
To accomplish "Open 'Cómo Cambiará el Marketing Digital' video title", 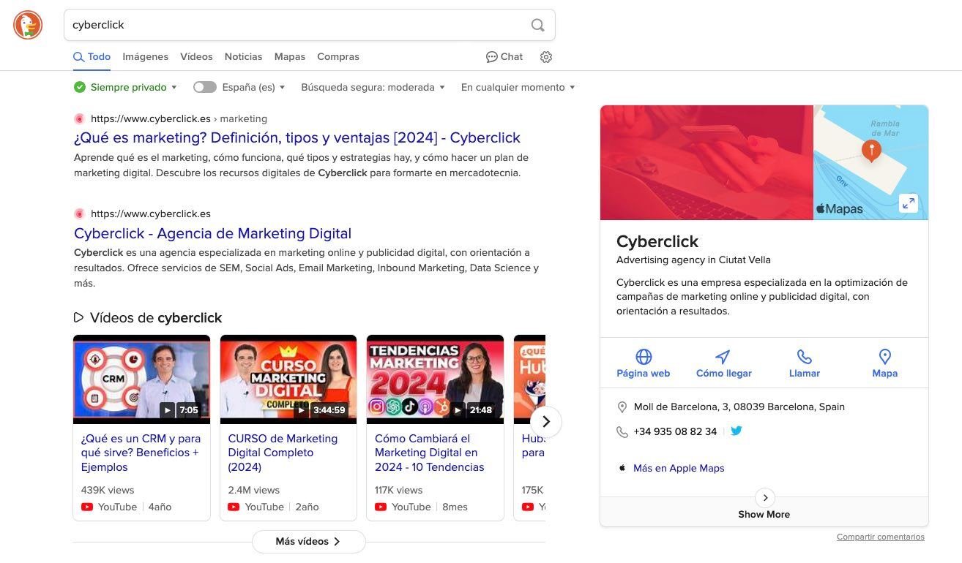I will pos(430,453).
